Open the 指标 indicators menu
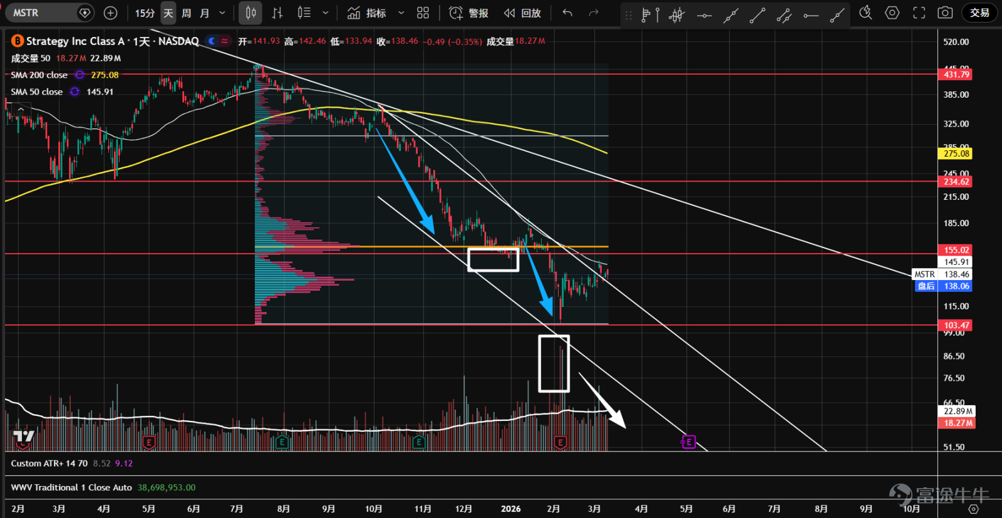The height and width of the screenshot is (518, 1002). 368,13
